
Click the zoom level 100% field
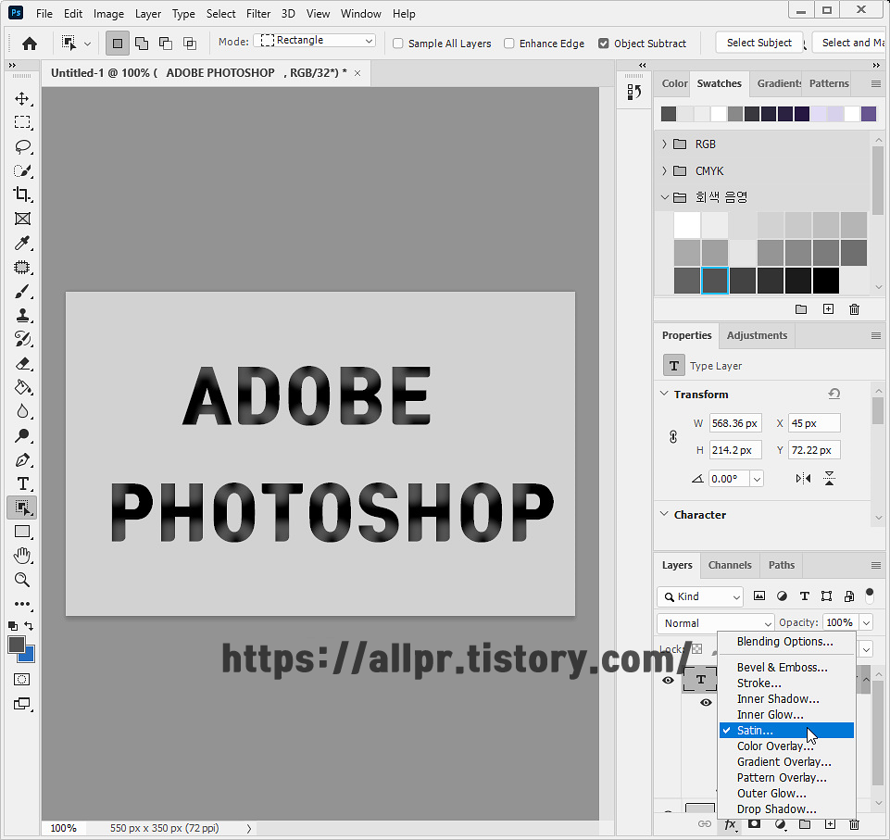point(63,828)
